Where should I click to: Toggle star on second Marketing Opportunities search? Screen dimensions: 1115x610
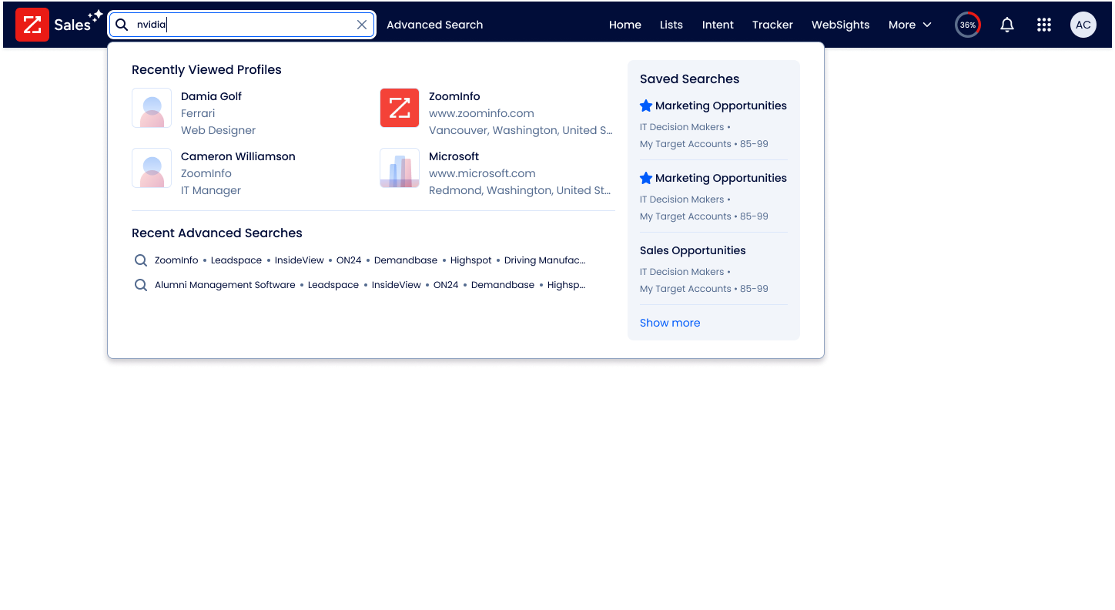coord(646,178)
